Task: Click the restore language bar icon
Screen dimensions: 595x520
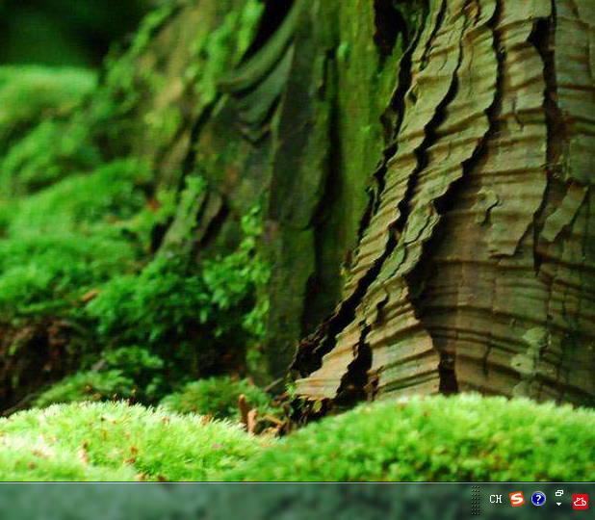Action: [x=559, y=493]
